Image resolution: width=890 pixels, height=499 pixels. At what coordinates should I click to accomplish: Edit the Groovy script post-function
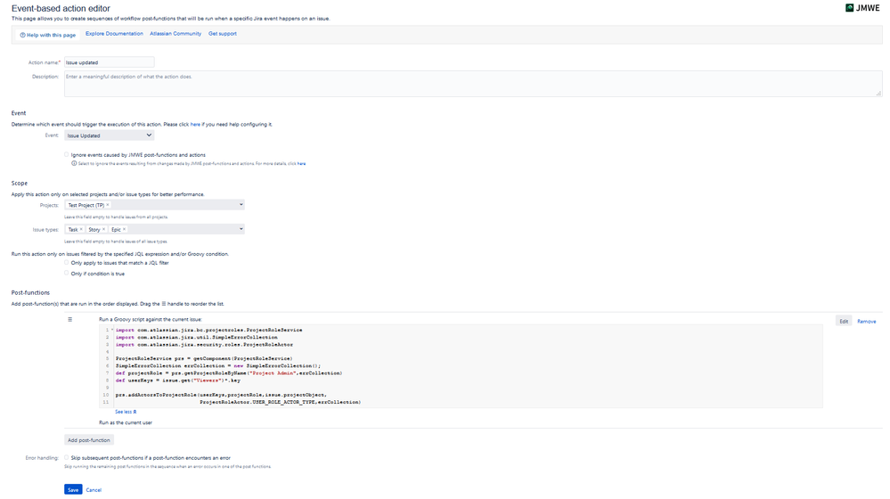point(844,322)
